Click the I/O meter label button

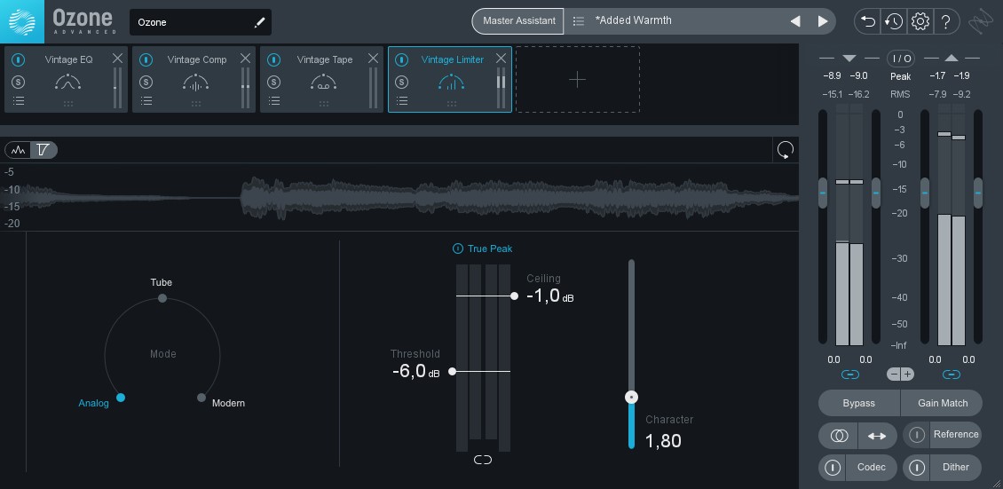901,59
